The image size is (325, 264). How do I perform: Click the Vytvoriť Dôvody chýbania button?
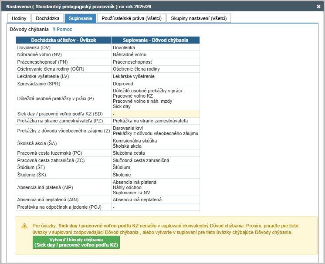76,243
